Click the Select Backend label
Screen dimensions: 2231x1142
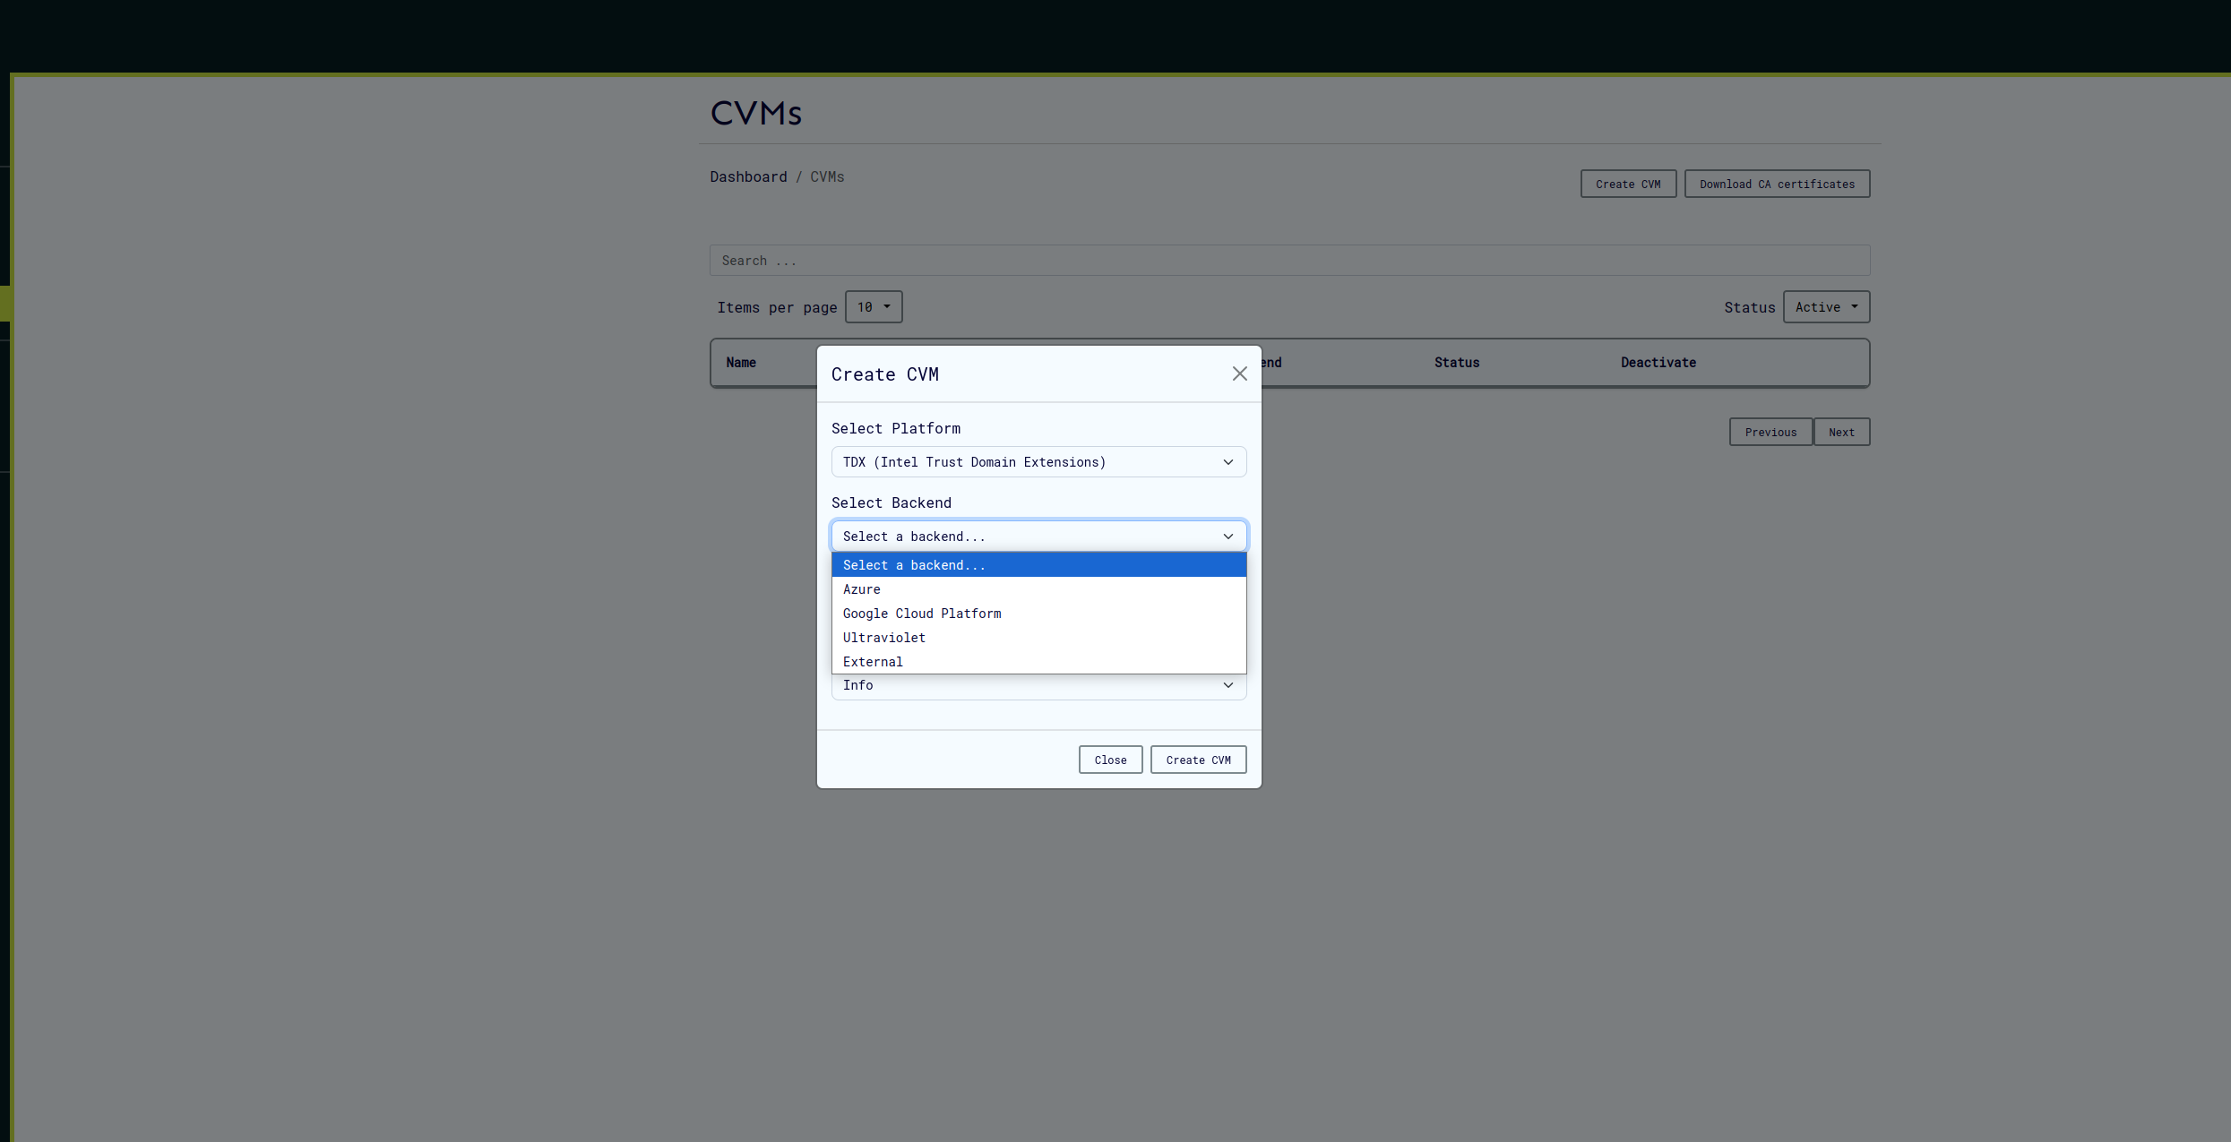click(x=892, y=503)
